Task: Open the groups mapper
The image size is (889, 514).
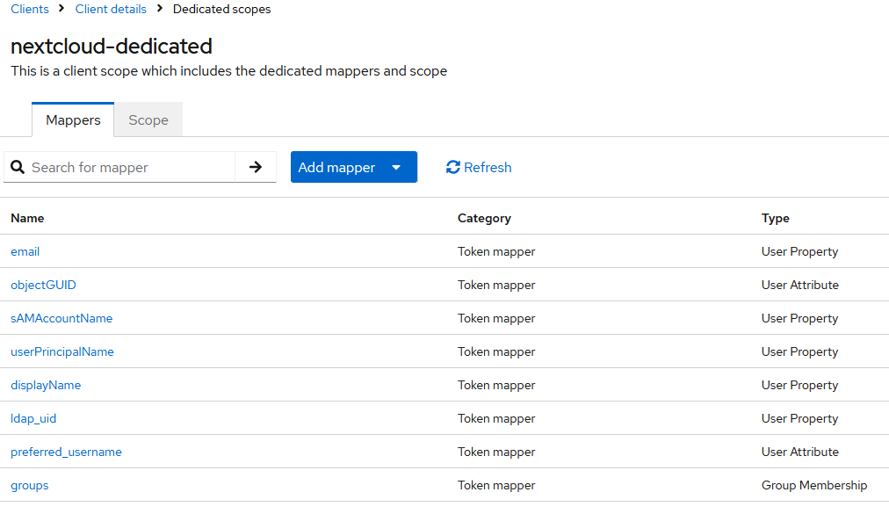Action: pyautogui.click(x=29, y=485)
